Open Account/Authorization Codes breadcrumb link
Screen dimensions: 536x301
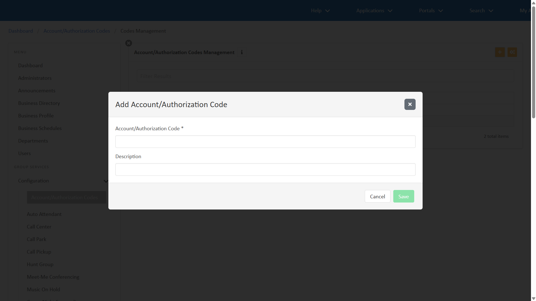coord(77,31)
